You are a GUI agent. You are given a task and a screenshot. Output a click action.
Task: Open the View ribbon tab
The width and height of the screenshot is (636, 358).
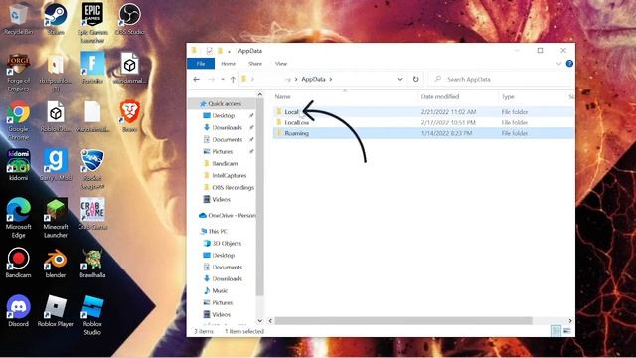coord(281,64)
